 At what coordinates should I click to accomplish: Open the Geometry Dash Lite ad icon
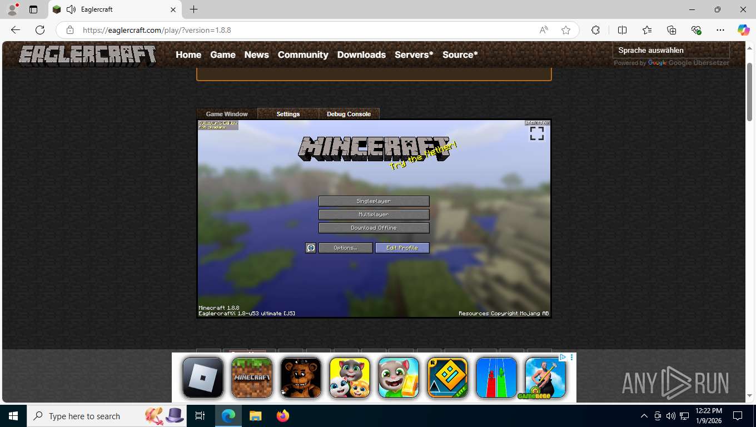pyautogui.click(x=447, y=378)
